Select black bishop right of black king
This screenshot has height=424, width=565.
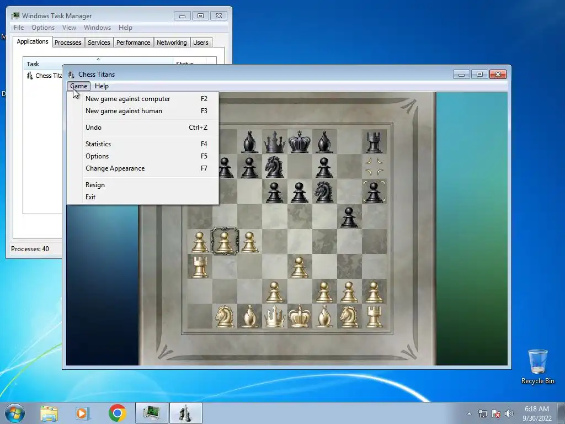(x=324, y=142)
